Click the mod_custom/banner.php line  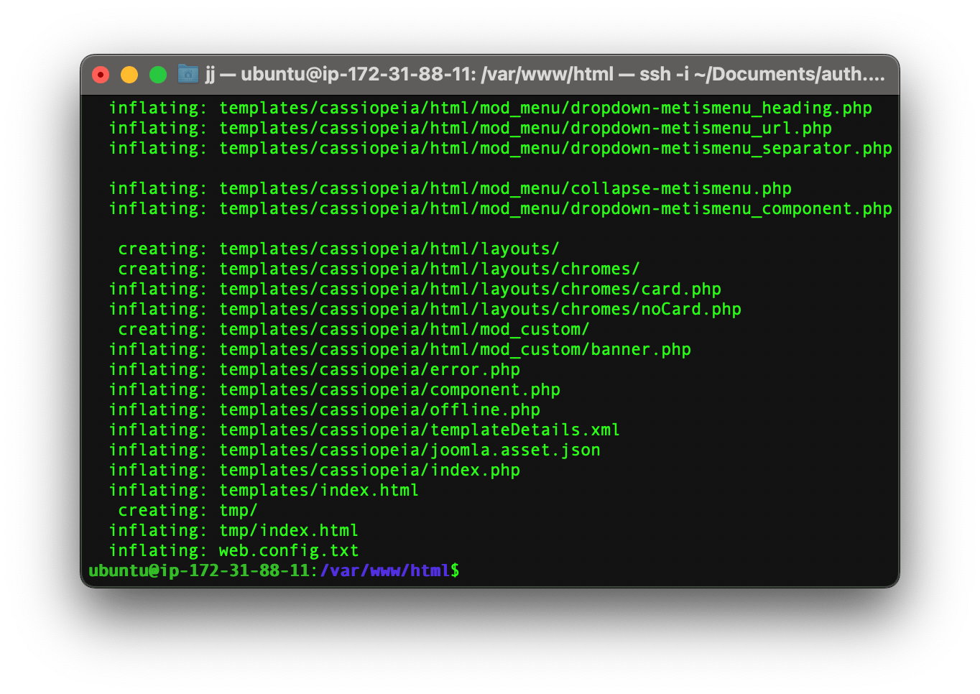[x=400, y=350]
